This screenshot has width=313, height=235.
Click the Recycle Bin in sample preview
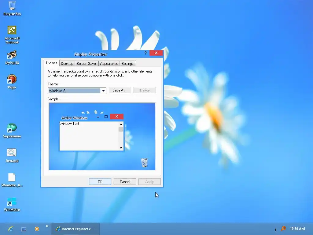coord(145,162)
